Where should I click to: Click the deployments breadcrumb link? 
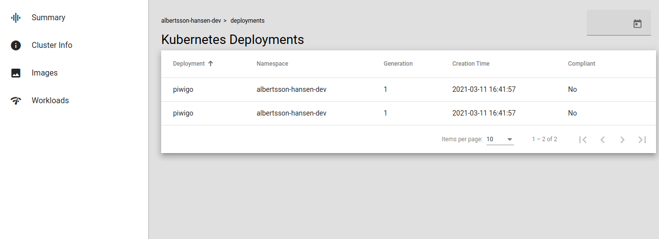pyautogui.click(x=247, y=21)
